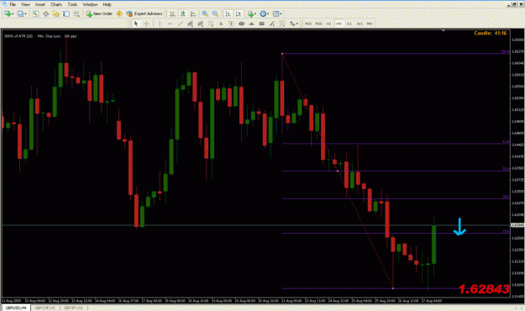Click the New Order button

[99, 13]
